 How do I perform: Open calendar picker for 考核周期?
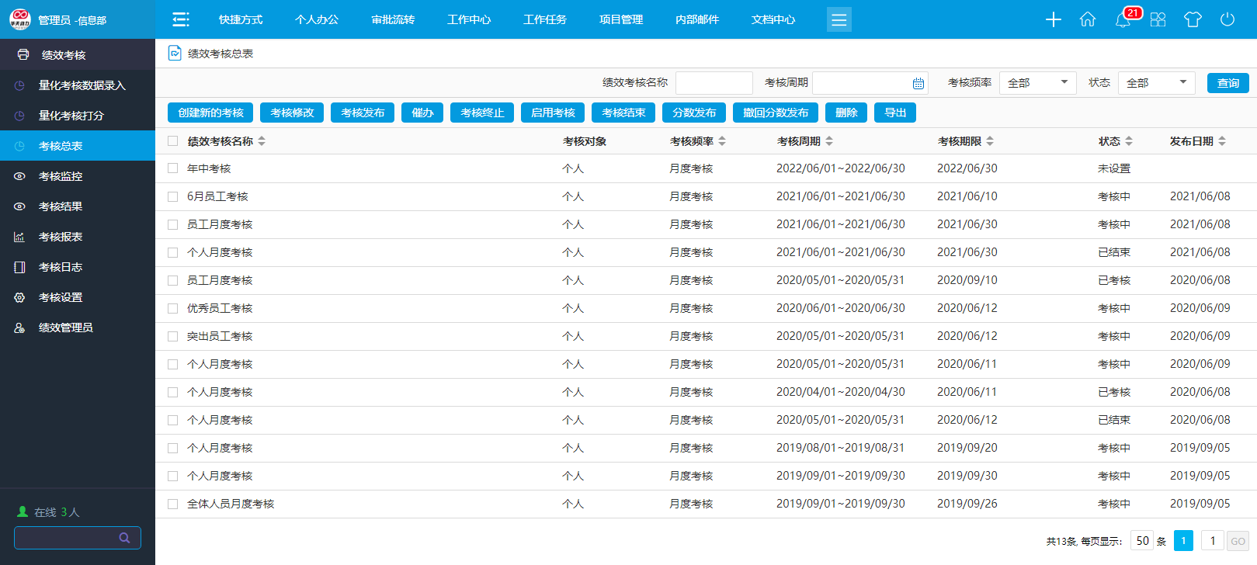click(918, 83)
